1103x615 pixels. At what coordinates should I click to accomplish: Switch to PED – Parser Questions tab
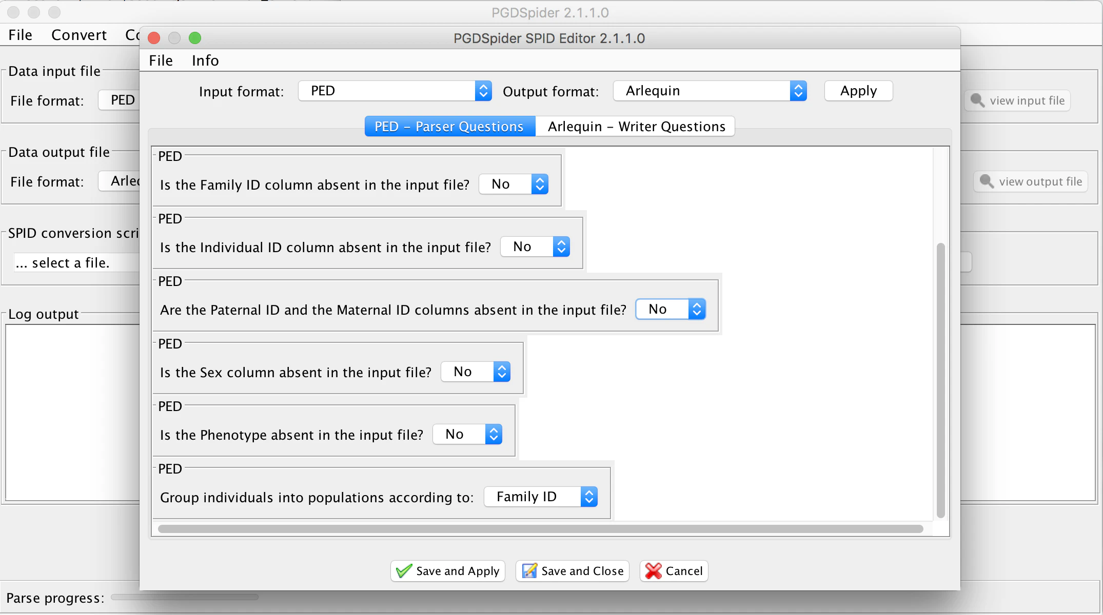[450, 126]
